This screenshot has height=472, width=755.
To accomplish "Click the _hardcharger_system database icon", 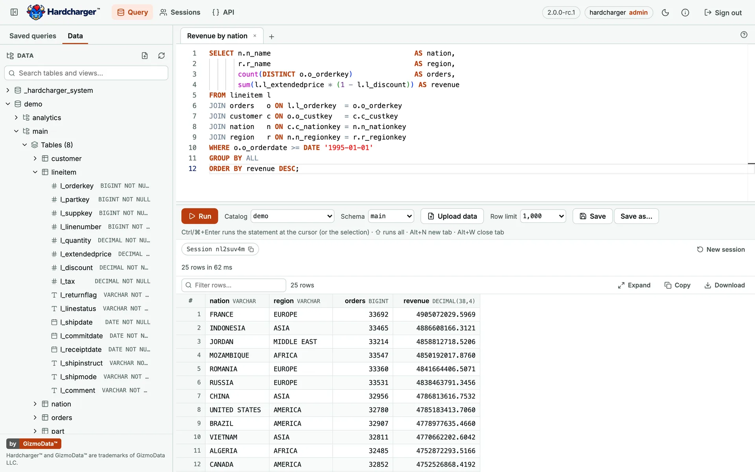I will point(18,90).
